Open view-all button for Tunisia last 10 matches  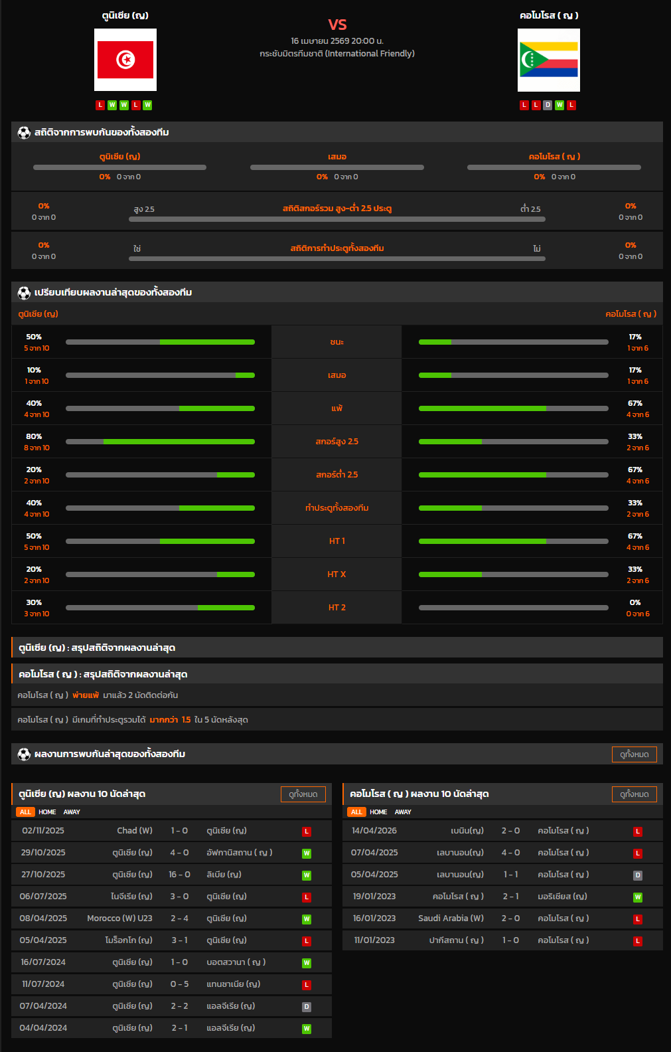[303, 794]
